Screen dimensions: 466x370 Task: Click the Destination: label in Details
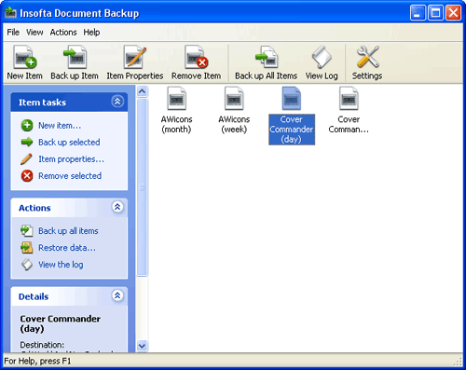pos(42,345)
